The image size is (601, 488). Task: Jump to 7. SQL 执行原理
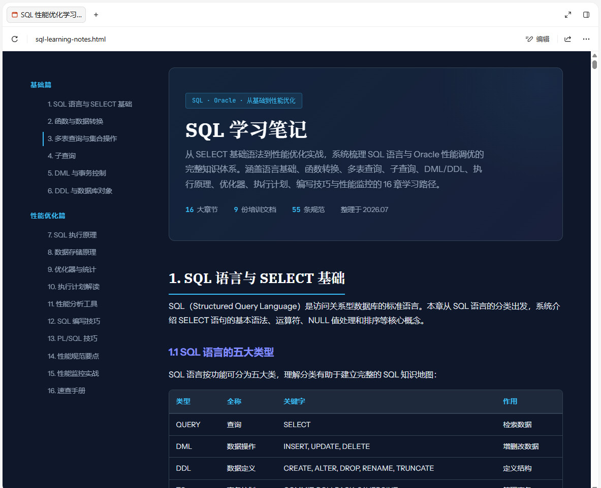tap(72, 235)
